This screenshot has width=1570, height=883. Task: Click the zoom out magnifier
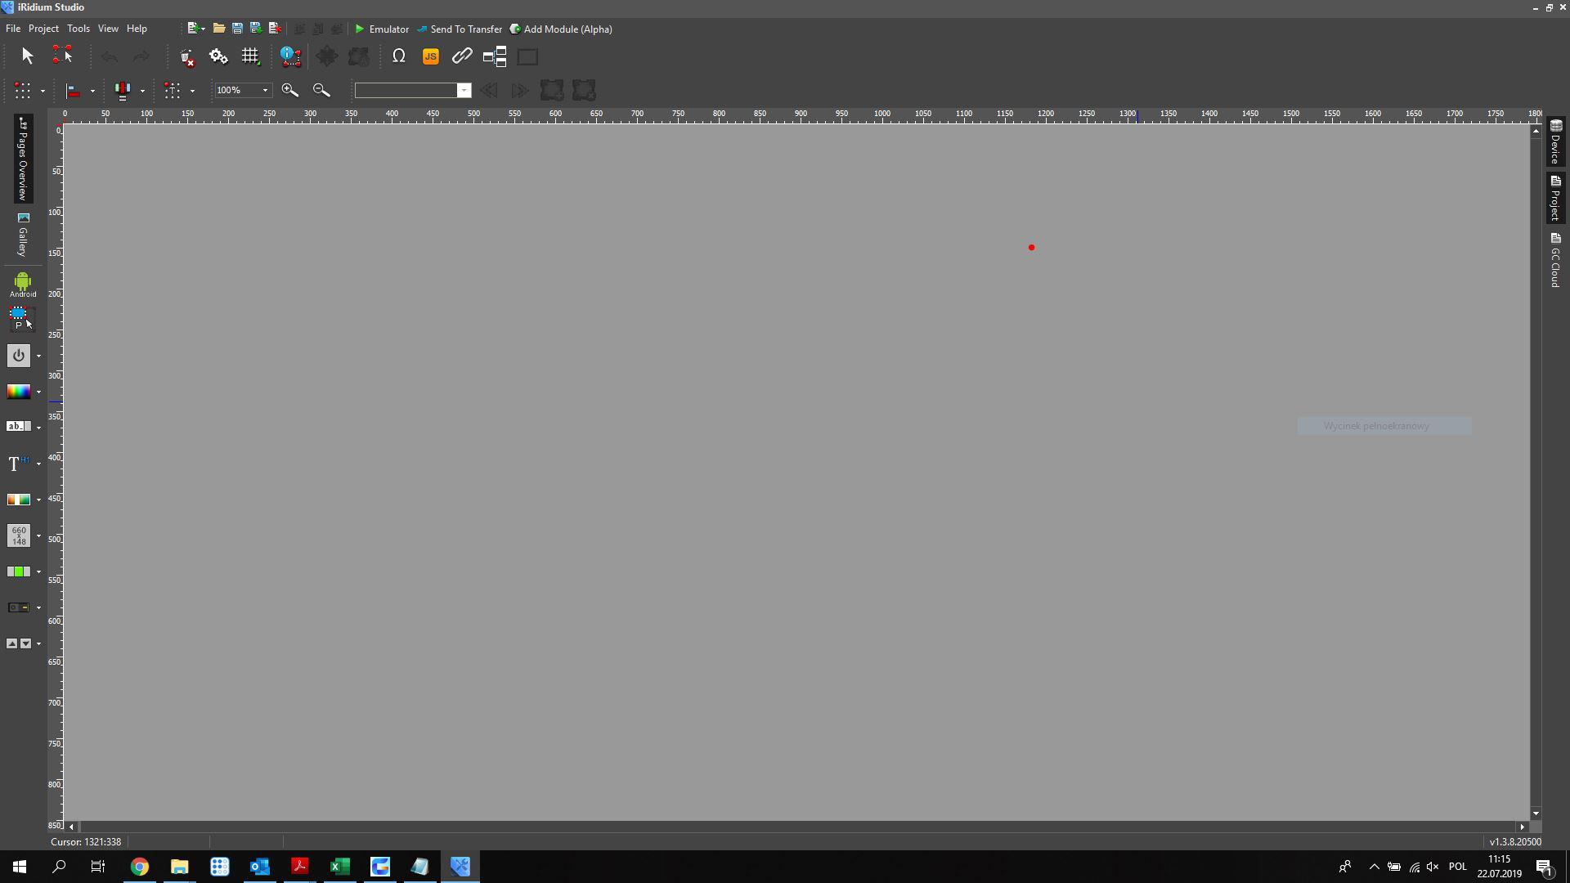click(x=321, y=90)
